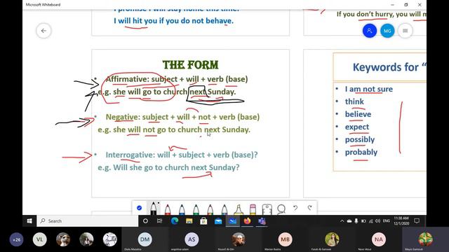Viewport: 449px width, 252px height.
Task: Open the volume speaker tray icon
Action: 378,221
